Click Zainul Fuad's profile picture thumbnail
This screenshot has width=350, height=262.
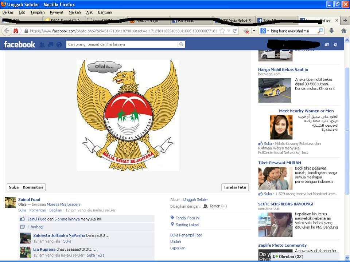[10, 203]
